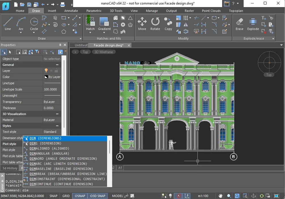Disable OSNAP object snapping
Image resolution: width=285 pixels, height=199 pixels.
coord(80,196)
